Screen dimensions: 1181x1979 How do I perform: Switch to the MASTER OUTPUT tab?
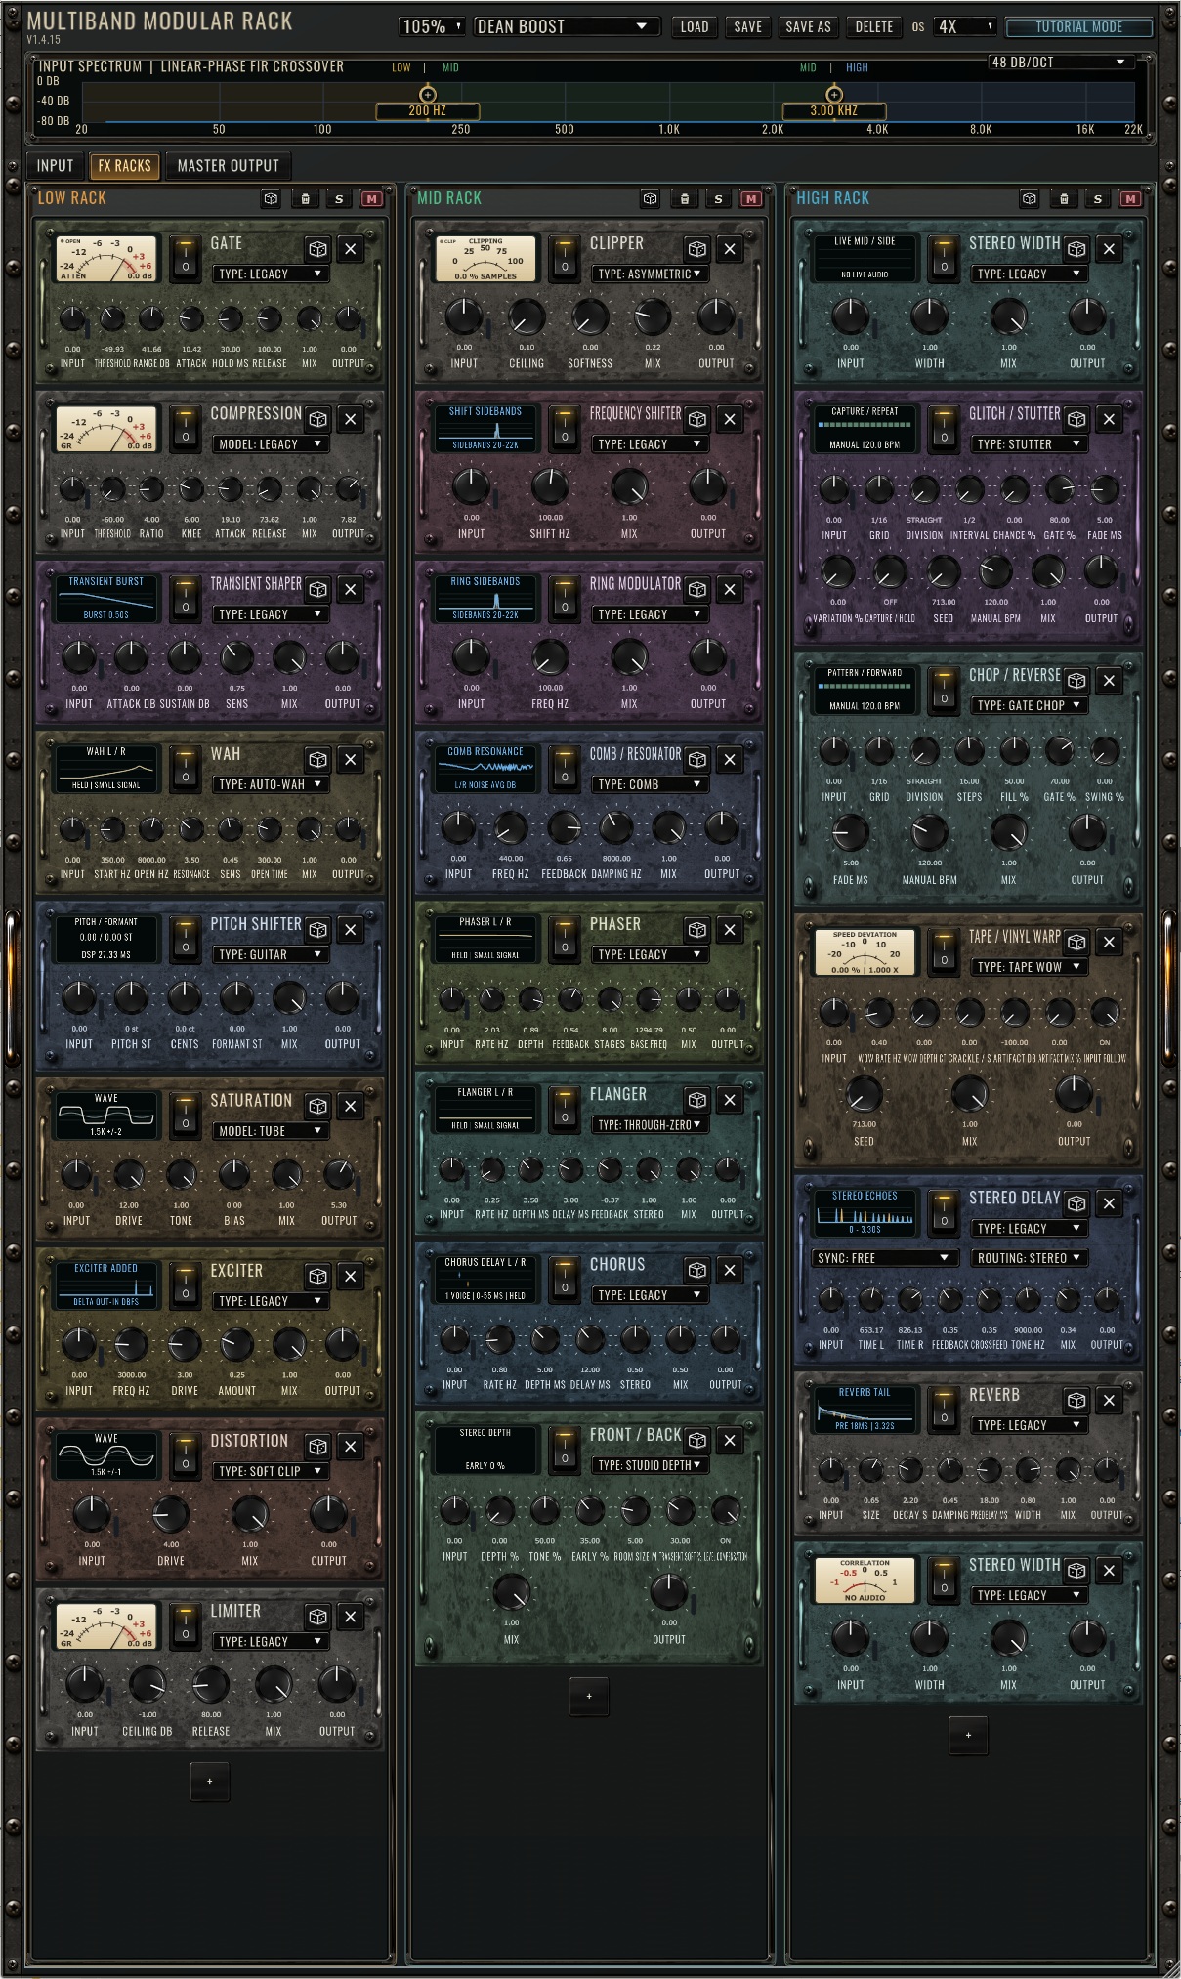(x=228, y=166)
